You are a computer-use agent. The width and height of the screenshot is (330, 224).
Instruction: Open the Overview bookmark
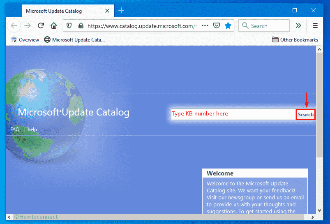[x=25, y=40]
